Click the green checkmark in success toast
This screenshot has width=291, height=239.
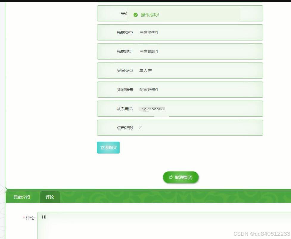[136, 14]
